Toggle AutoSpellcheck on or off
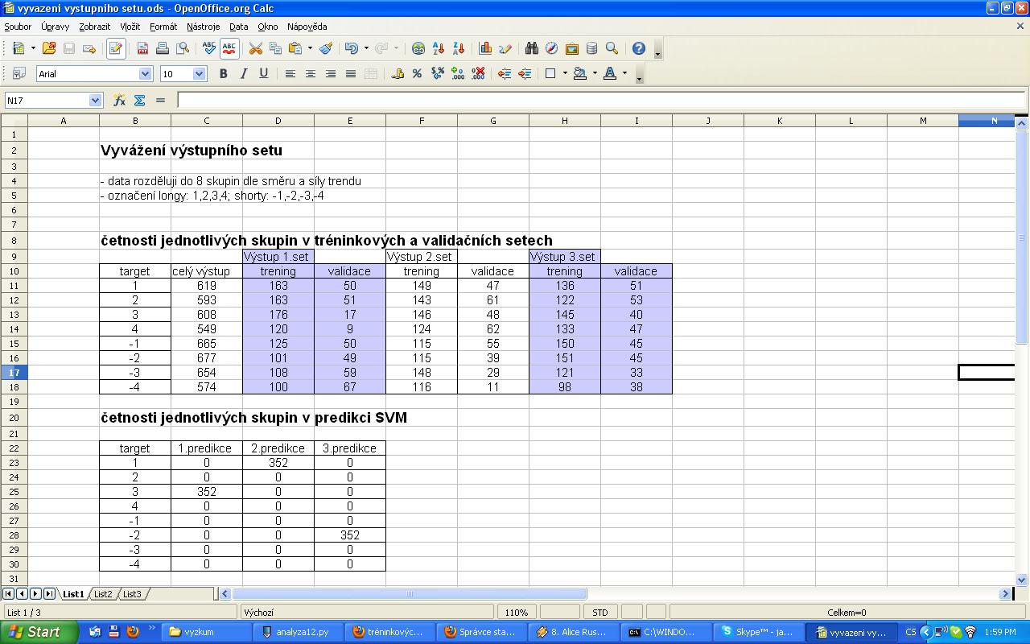Viewport: 1030px width, 644px height. [229, 48]
